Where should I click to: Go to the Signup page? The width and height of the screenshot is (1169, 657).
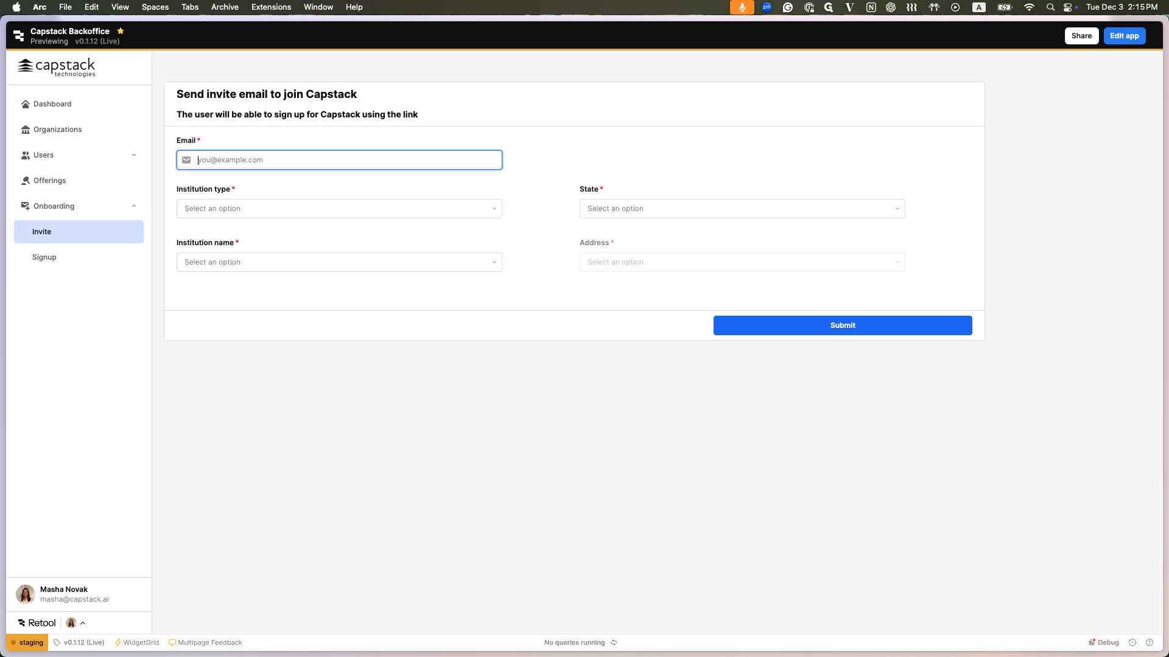click(79, 257)
